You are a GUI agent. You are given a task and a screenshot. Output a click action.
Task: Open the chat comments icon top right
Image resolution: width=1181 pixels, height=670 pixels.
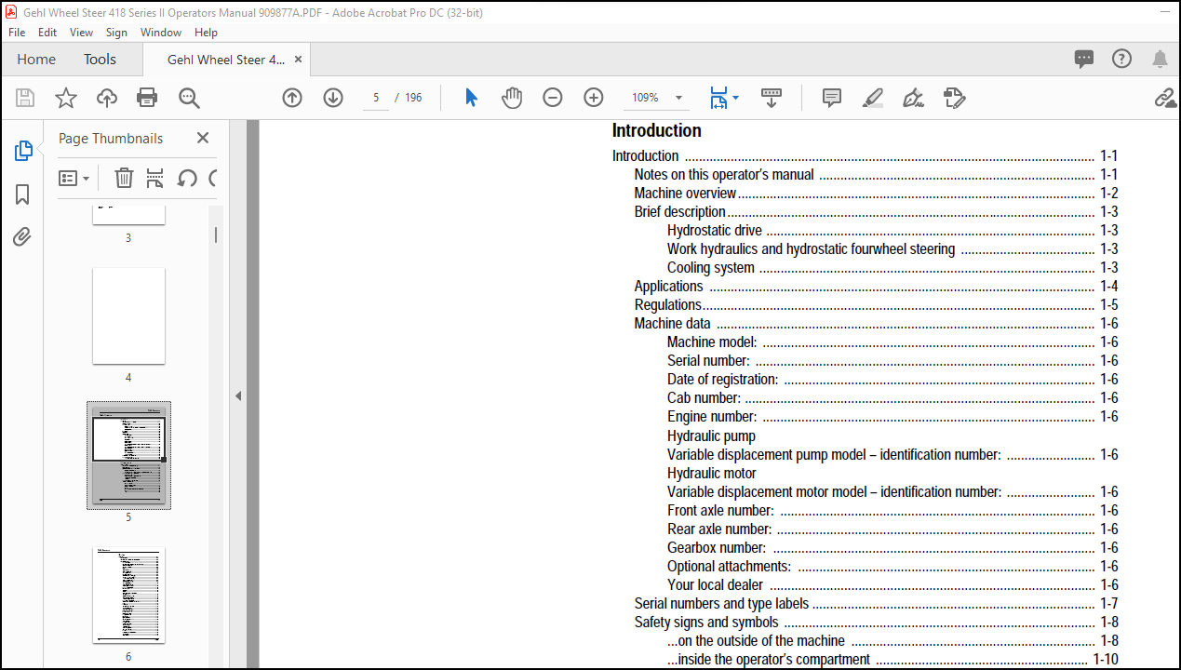[1084, 59]
